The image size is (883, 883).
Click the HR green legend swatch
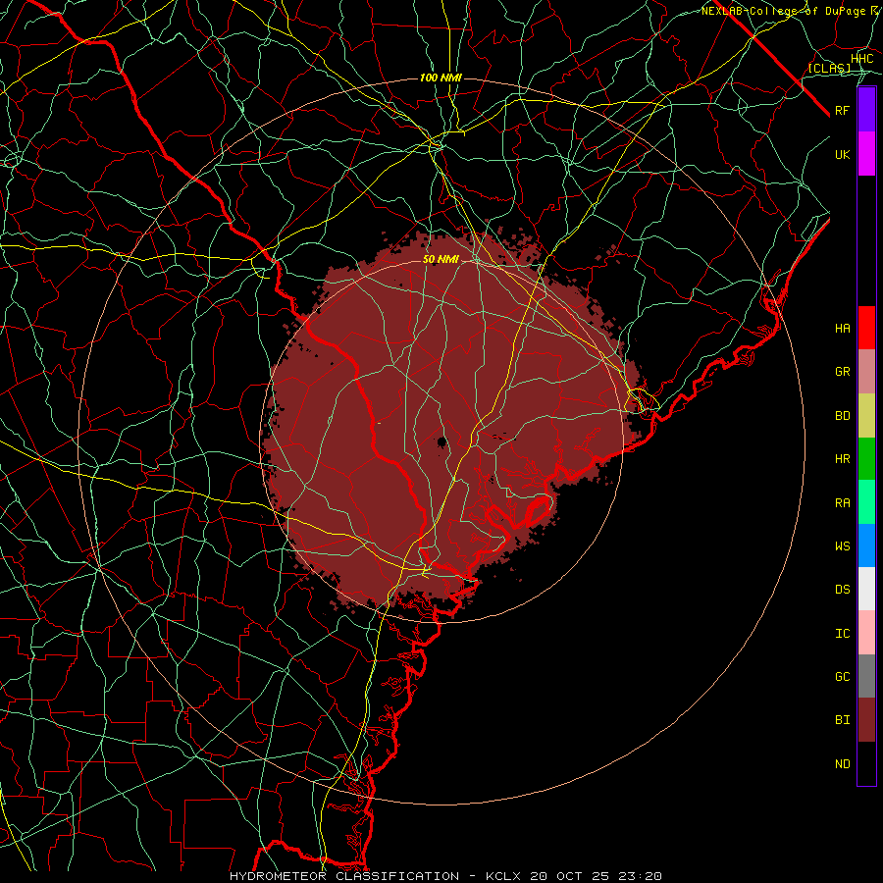tap(866, 458)
